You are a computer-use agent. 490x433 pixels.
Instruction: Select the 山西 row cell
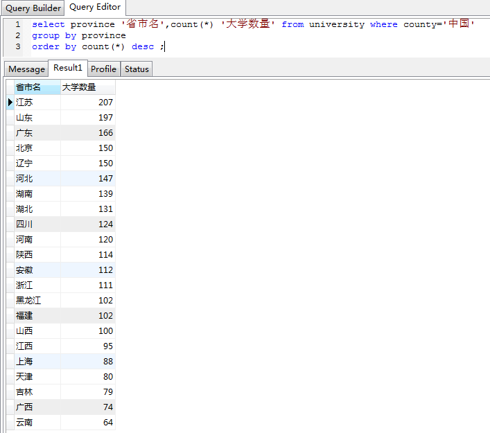tap(37, 331)
